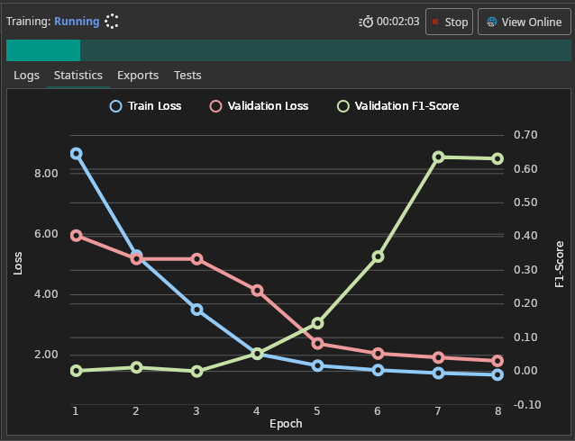
Task: Click the View Online button
Action: click(525, 22)
